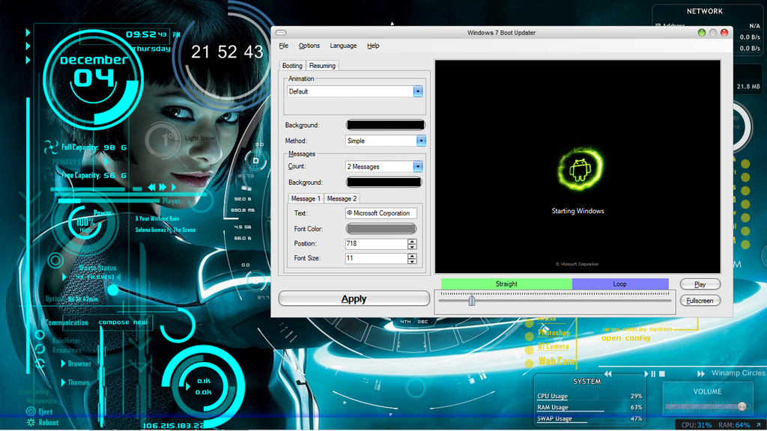Image resolution: width=767 pixels, height=431 pixels.
Task: Open the Help menu
Action: pyautogui.click(x=373, y=46)
